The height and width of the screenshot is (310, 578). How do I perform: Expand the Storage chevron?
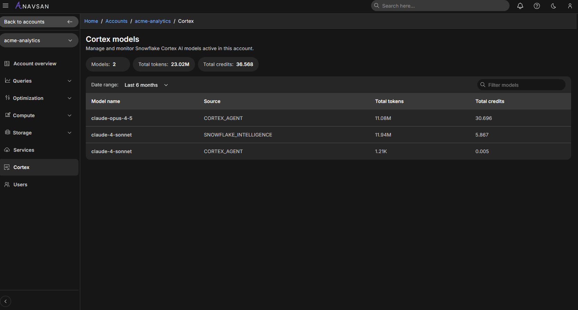tap(70, 133)
